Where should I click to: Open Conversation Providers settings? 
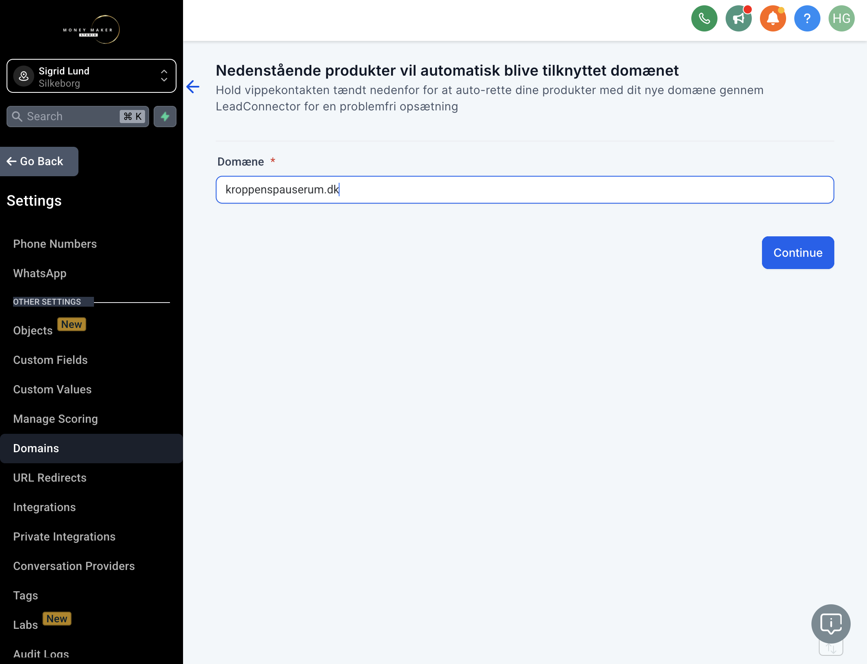point(74,566)
